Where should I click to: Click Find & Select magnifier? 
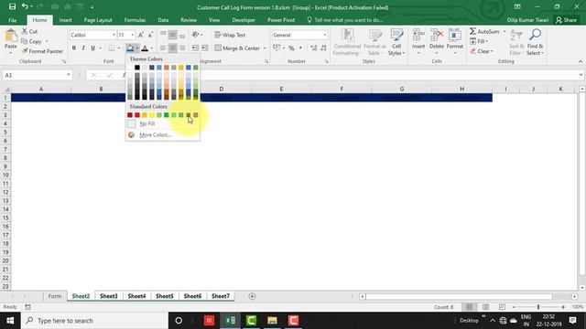pos(535,42)
